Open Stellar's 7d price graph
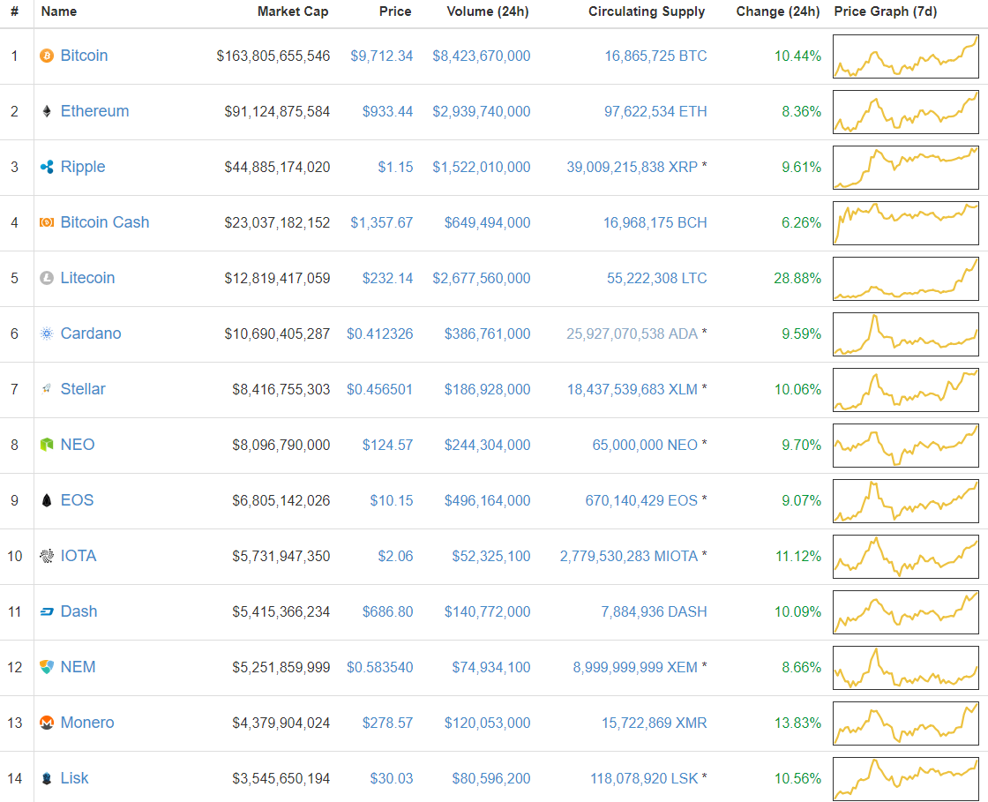The height and width of the screenshot is (802, 988). coord(905,389)
